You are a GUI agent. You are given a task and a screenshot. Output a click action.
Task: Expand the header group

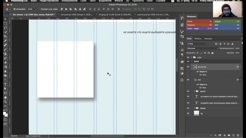click(194, 108)
